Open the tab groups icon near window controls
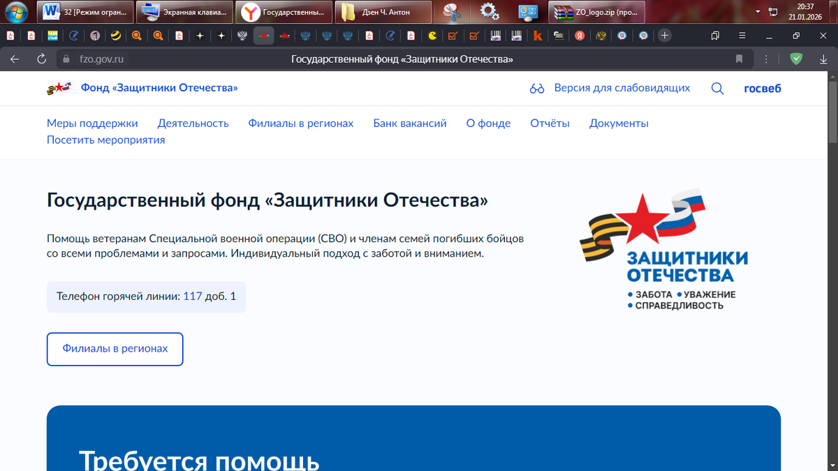 [715, 35]
